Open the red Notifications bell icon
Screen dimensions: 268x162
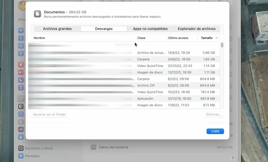coord(21,64)
